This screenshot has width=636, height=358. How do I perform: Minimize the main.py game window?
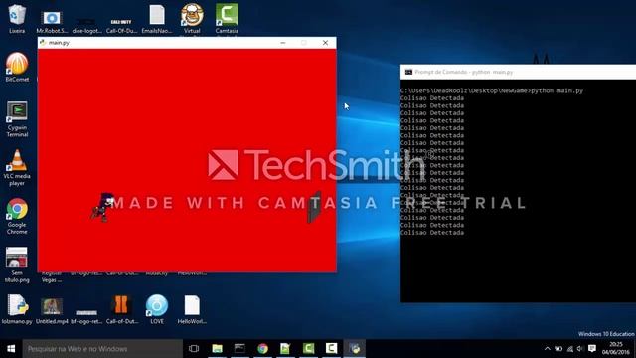point(282,43)
